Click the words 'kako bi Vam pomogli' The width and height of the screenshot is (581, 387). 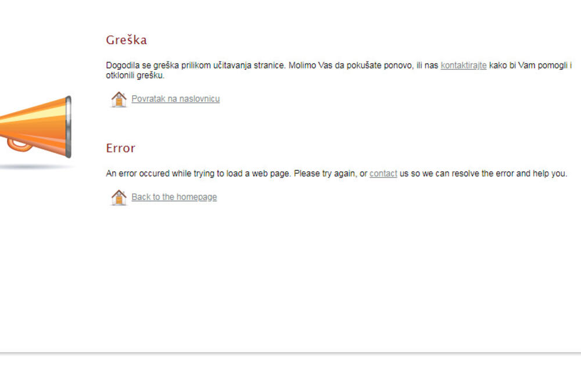pos(528,66)
